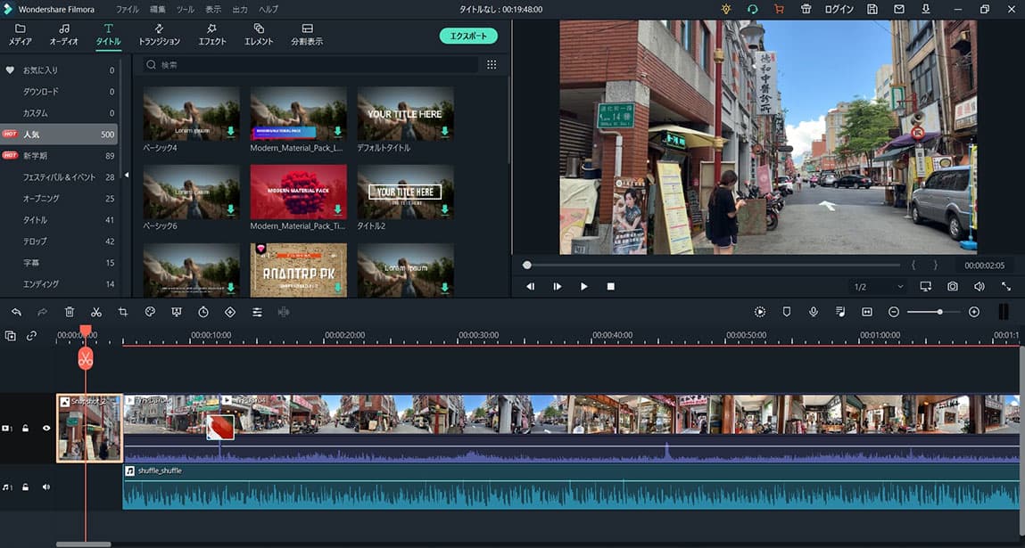Viewport: 1025px width, 548px height.
Task: Click the save project icon
Action: click(x=872, y=9)
